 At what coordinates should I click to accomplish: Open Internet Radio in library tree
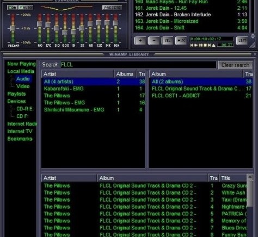click(x=22, y=124)
